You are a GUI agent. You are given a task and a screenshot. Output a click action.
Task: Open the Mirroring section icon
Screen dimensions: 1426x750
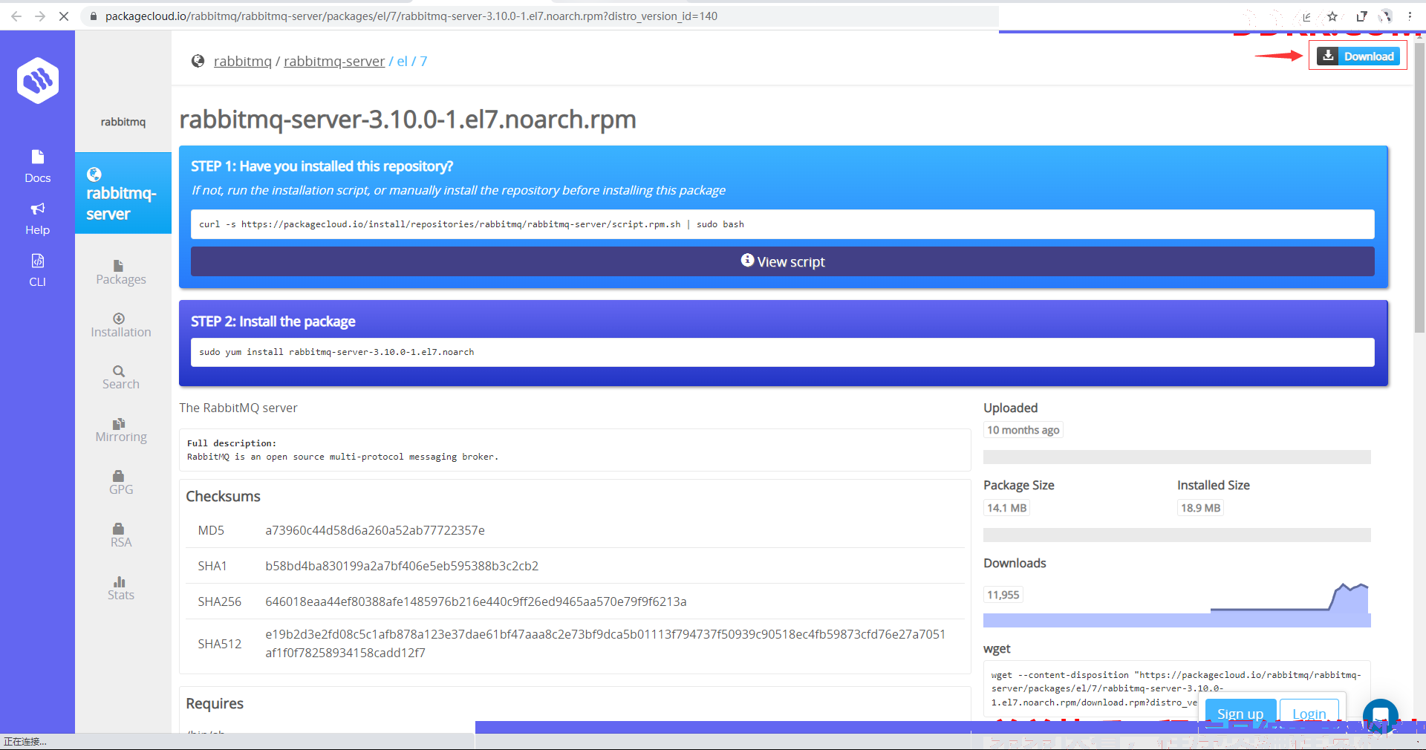pyautogui.click(x=119, y=423)
